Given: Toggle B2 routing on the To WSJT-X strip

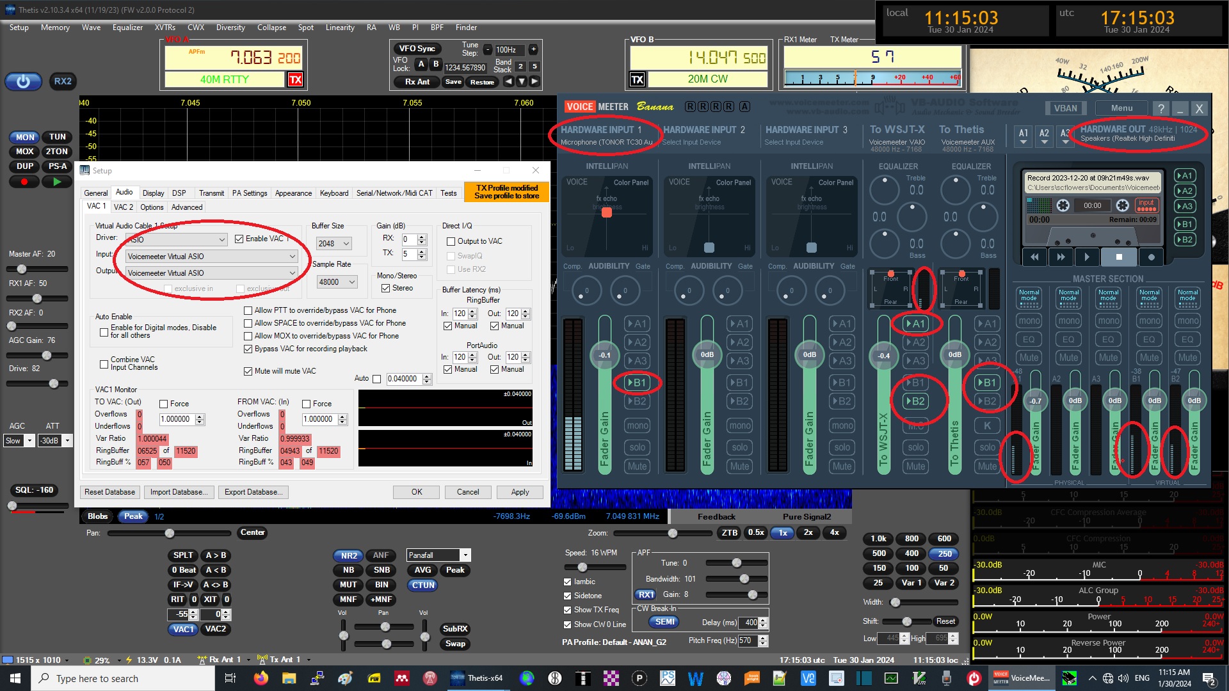Looking at the screenshot, I should point(916,401).
